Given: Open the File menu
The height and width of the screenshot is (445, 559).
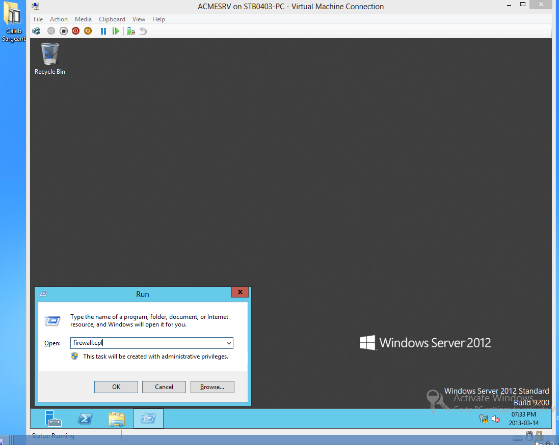Looking at the screenshot, I should 38,19.
